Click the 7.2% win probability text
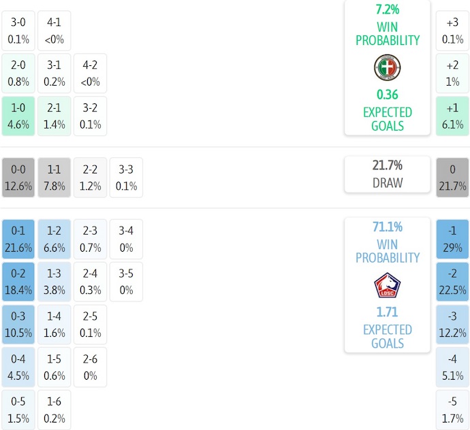 pyautogui.click(x=387, y=10)
